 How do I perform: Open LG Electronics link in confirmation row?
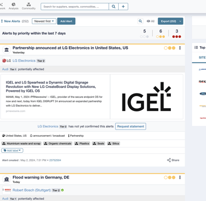tap(48, 126)
